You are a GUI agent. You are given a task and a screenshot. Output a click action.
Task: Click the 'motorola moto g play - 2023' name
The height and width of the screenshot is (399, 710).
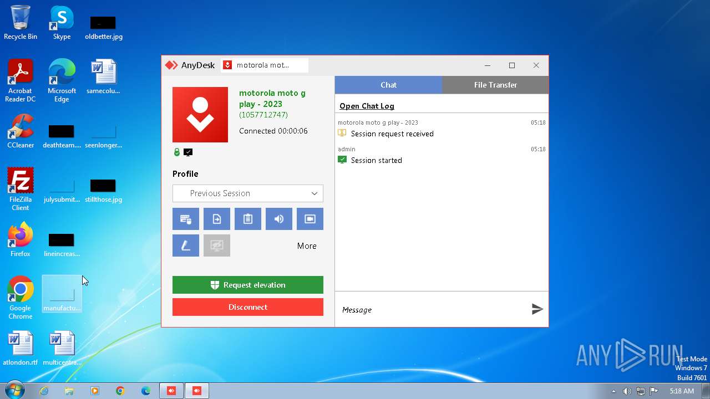click(272, 99)
